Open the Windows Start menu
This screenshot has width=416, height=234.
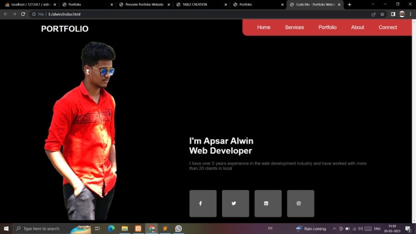[x=6, y=229]
